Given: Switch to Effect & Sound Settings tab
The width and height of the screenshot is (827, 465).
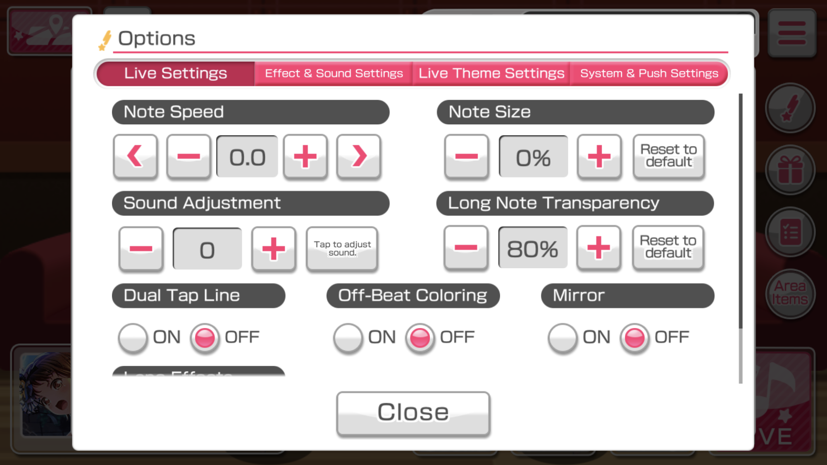Looking at the screenshot, I should 334,73.
